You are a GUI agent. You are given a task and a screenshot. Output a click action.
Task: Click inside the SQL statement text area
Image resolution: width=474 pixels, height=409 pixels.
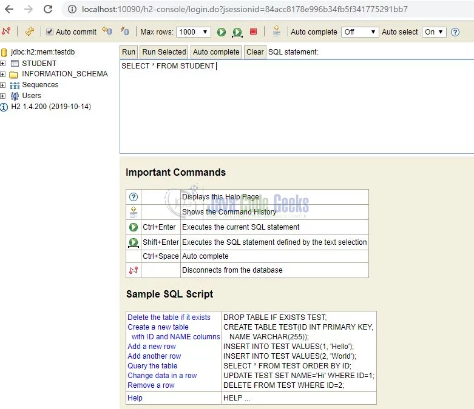[297, 107]
